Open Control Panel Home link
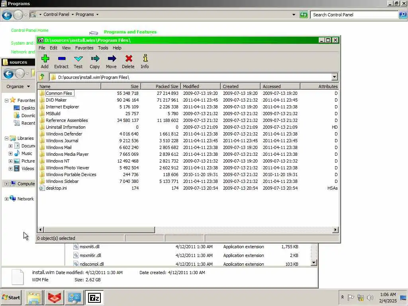 tap(29, 30)
